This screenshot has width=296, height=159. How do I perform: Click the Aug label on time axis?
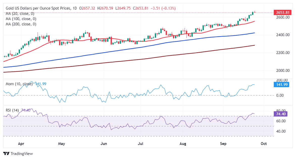(183, 144)
